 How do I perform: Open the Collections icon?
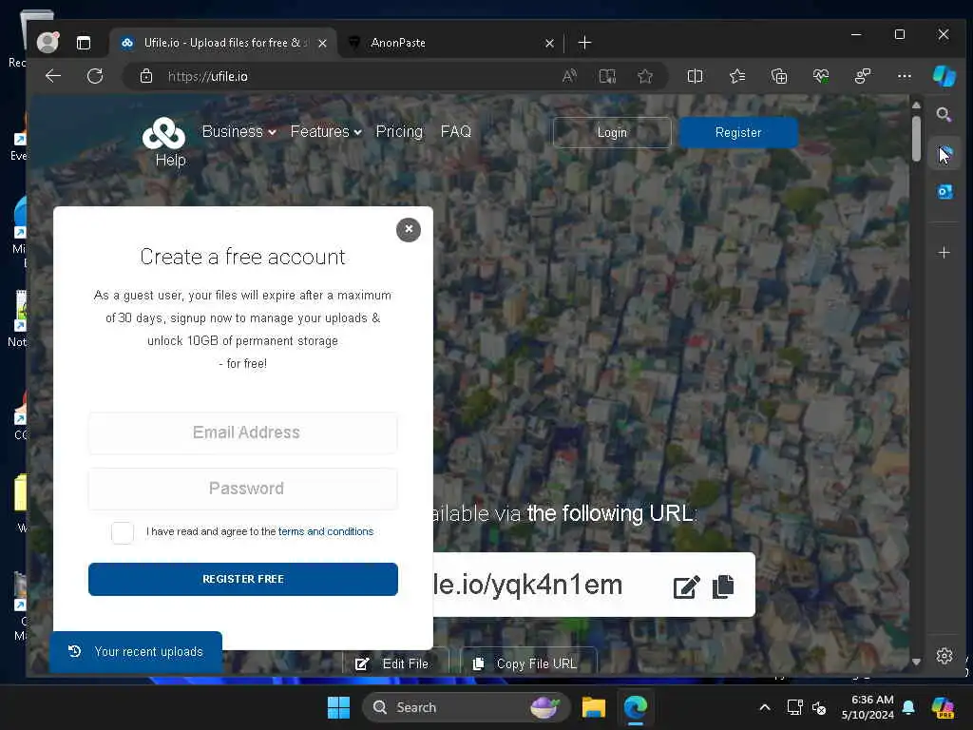point(779,76)
